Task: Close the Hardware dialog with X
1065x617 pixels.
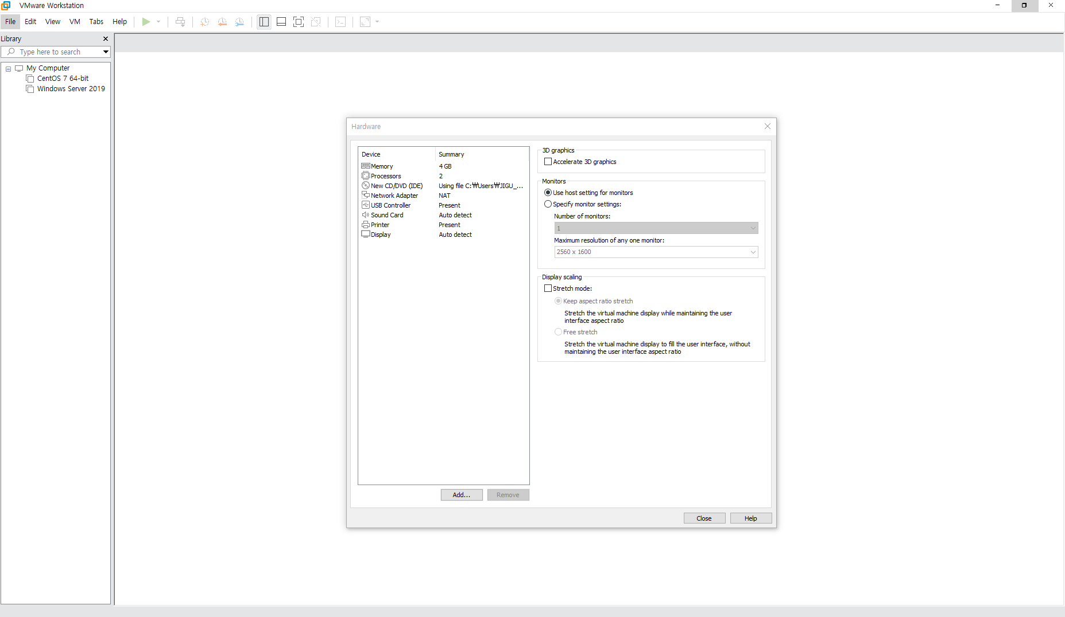Action: click(768, 126)
